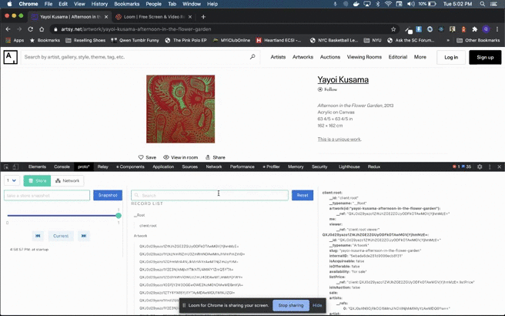Open DevTools settings gear
Image resolution: width=505 pixels, height=316 pixels.
(x=480, y=166)
